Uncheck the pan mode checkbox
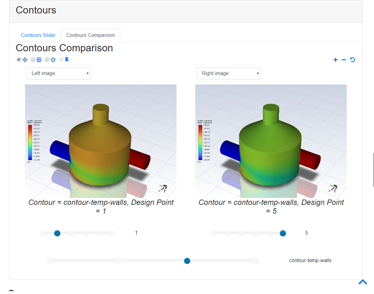 coord(18,59)
